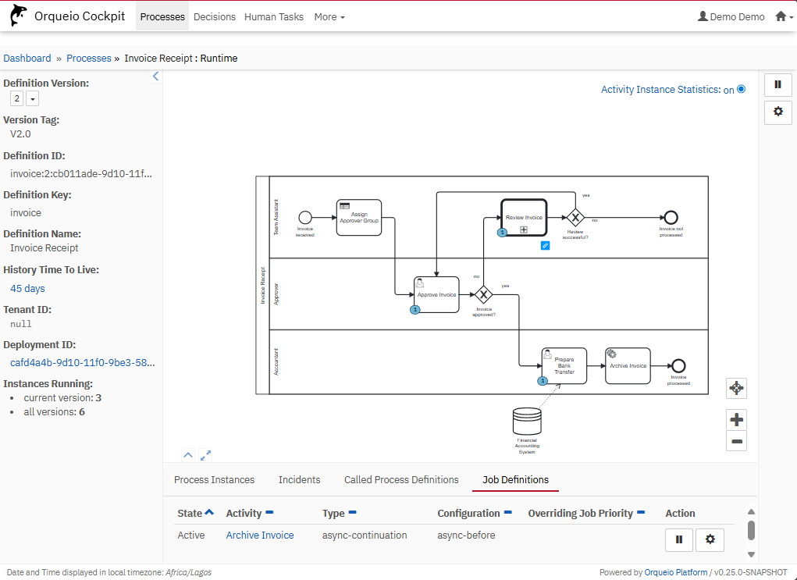The image size is (797, 580).
Task: Open Archive Invoice job priority settings gear
Action: tap(710, 539)
